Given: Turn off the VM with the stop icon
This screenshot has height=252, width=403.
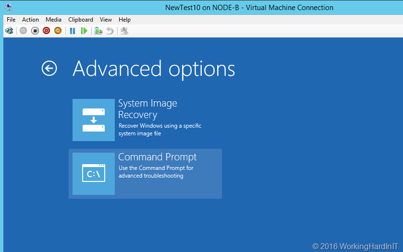Looking at the screenshot, I should (35, 31).
